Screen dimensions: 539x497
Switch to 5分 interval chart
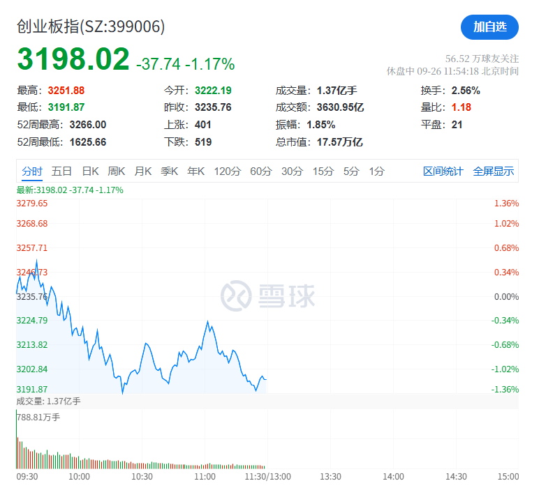point(350,171)
